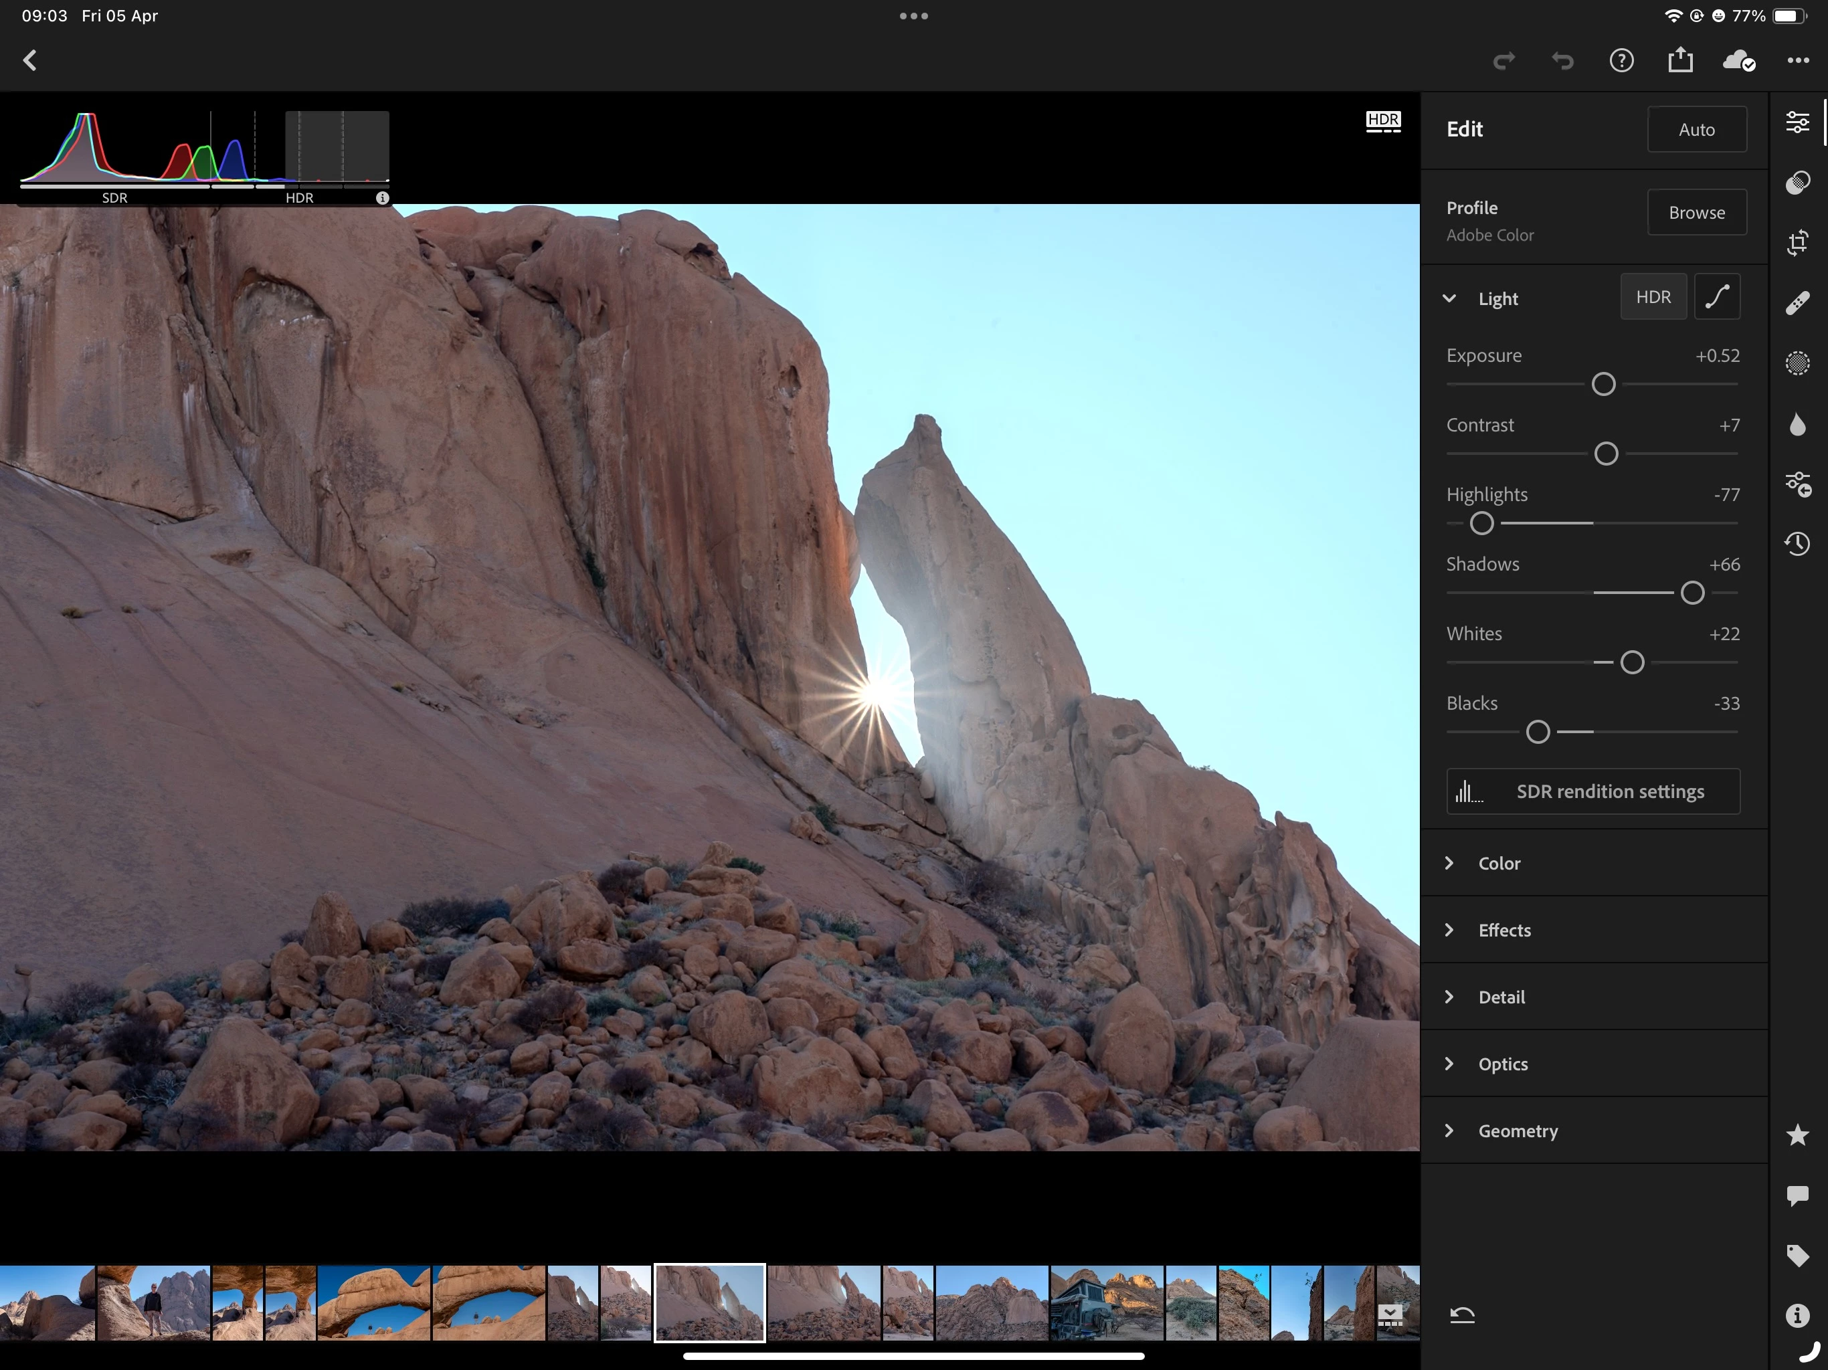Open the Crop and rotate tool
This screenshot has width=1828, height=1370.
pyautogui.click(x=1797, y=243)
